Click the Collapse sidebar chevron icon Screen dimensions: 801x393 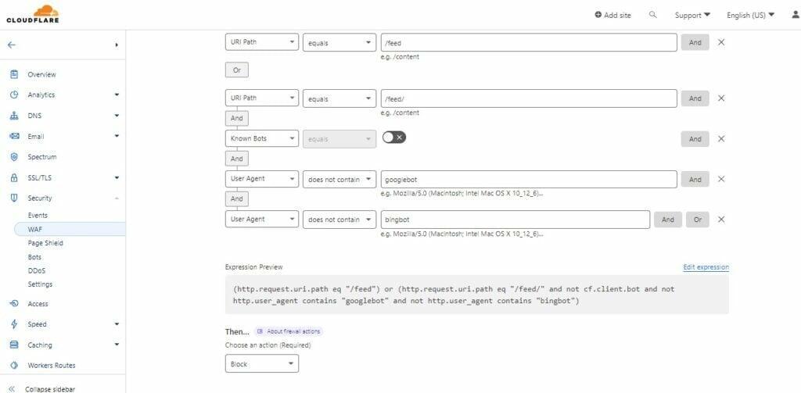[x=12, y=388]
